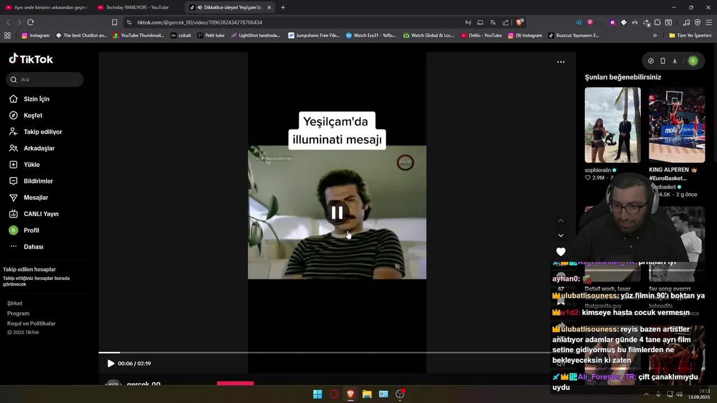Bookmark this page with bookmark icon
717x403 pixels.
(114, 22)
